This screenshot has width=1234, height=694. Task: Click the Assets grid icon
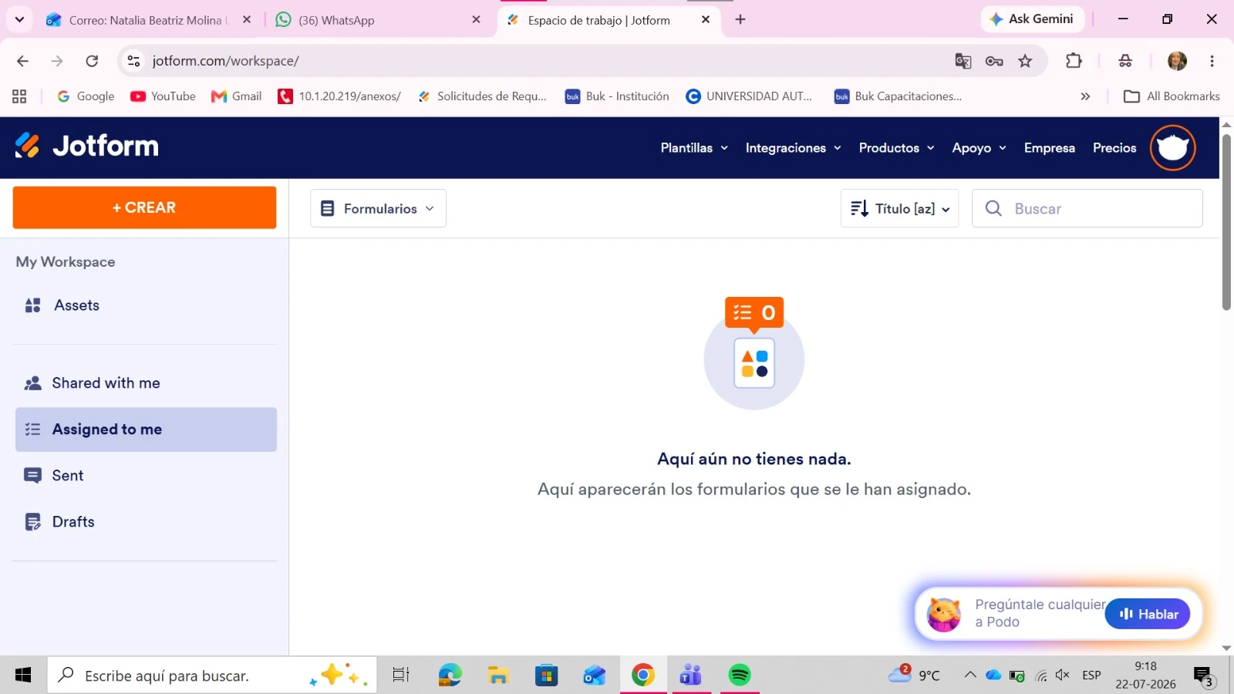[x=32, y=305]
